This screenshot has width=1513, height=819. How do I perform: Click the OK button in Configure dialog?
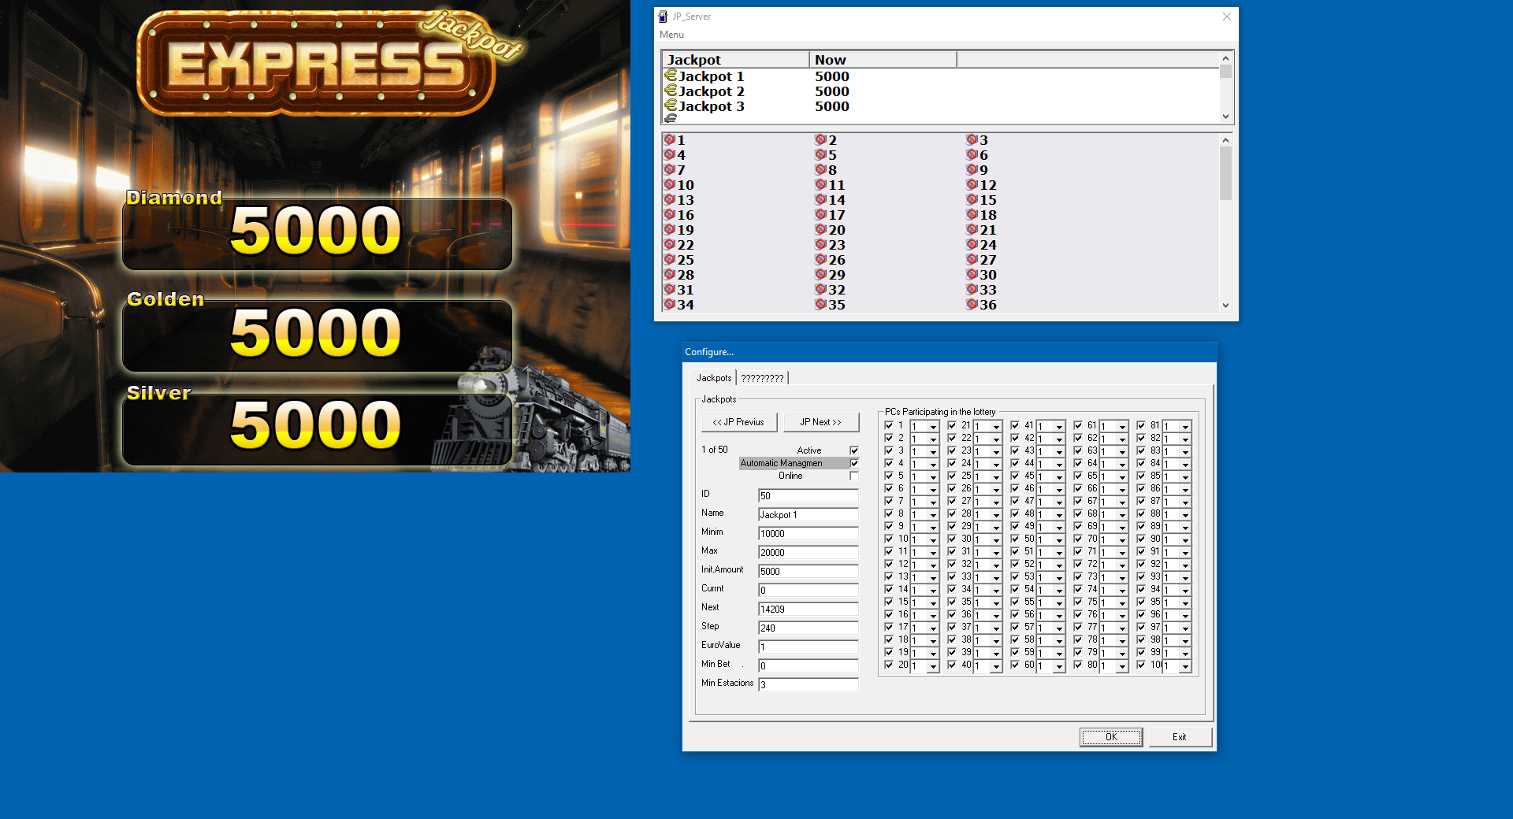click(x=1110, y=737)
